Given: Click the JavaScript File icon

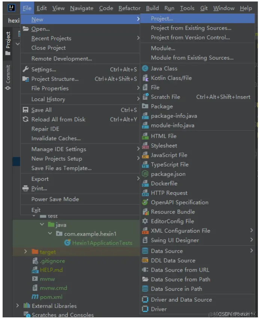Looking at the screenshot, I should point(145,155).
